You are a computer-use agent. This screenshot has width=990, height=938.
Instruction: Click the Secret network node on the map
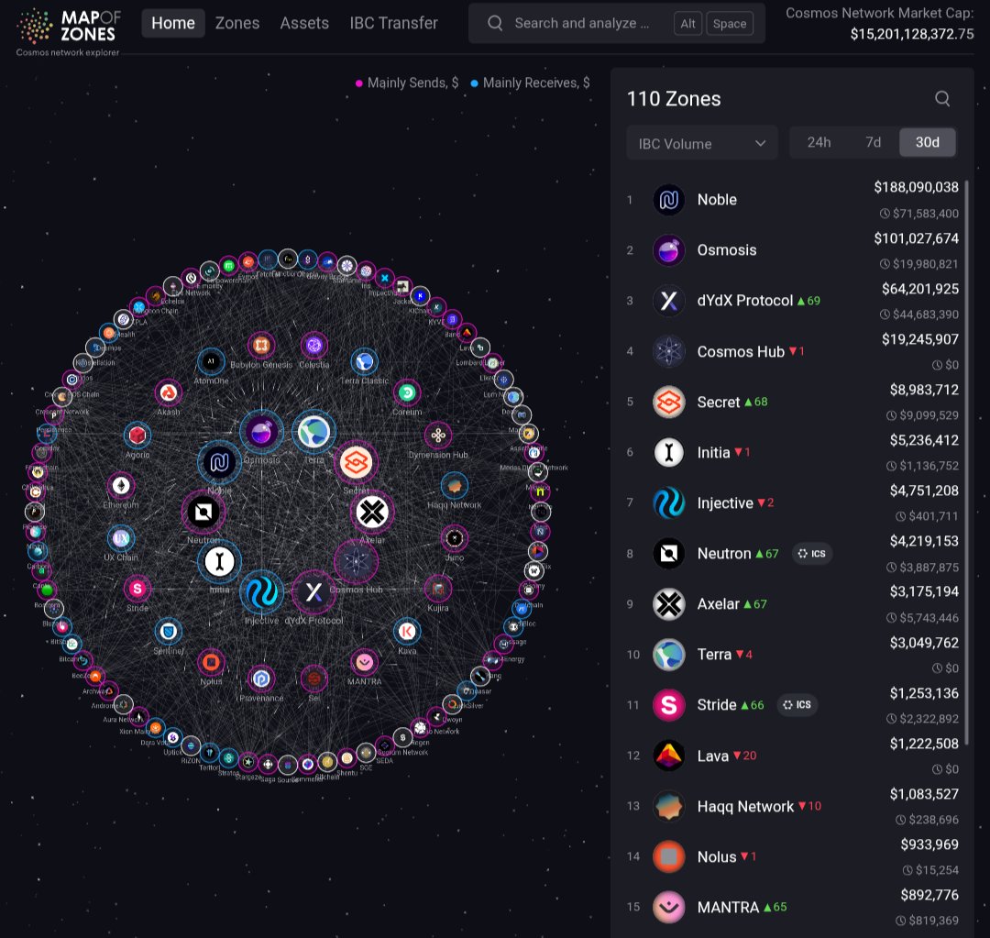[x=357, y=463]
